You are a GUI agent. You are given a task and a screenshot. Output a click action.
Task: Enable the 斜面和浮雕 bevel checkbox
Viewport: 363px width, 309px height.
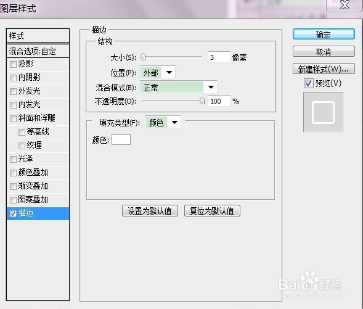click(13, 118)
